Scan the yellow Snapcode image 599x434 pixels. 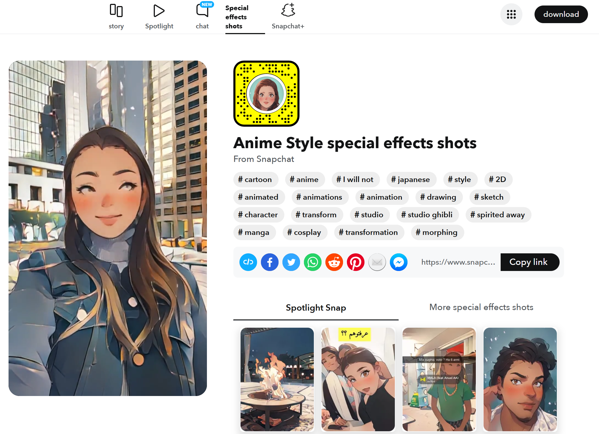tap(266, 94)
